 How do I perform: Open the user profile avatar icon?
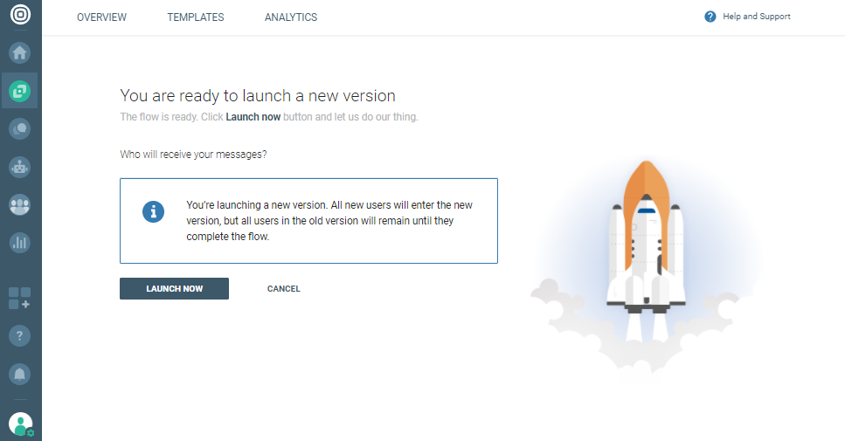coord(21,424)
